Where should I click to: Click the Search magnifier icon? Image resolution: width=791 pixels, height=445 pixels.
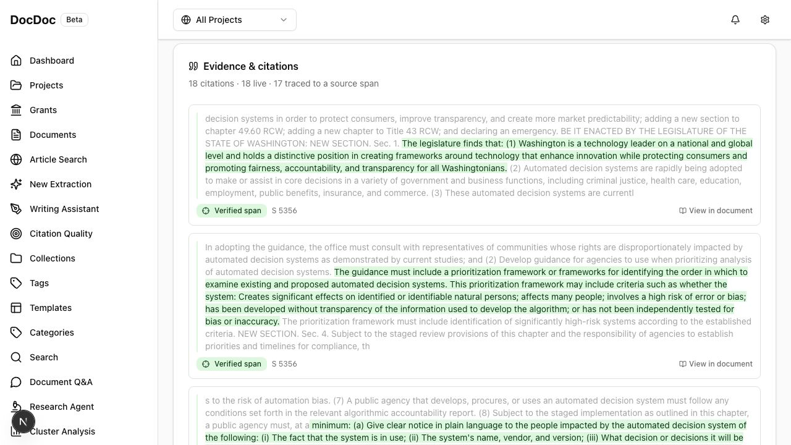point(16,357)
